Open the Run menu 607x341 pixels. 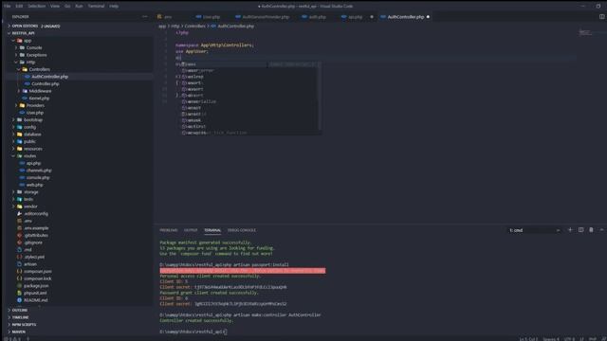pyautogui.click(x=79, y=7)
